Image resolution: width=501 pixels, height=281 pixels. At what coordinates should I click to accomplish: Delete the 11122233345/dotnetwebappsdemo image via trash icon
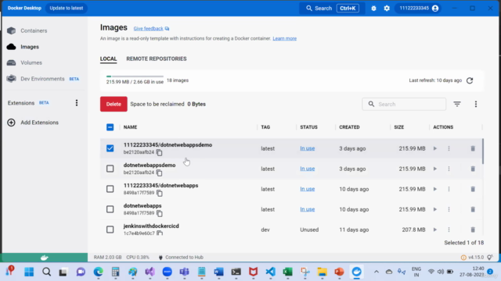[473, 148]
